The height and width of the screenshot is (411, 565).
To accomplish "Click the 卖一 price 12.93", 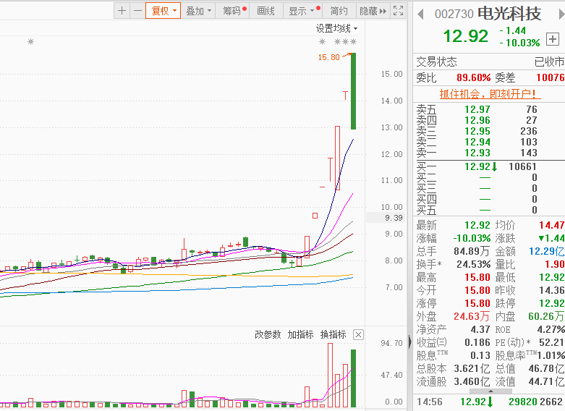I will tap(477, 153).
